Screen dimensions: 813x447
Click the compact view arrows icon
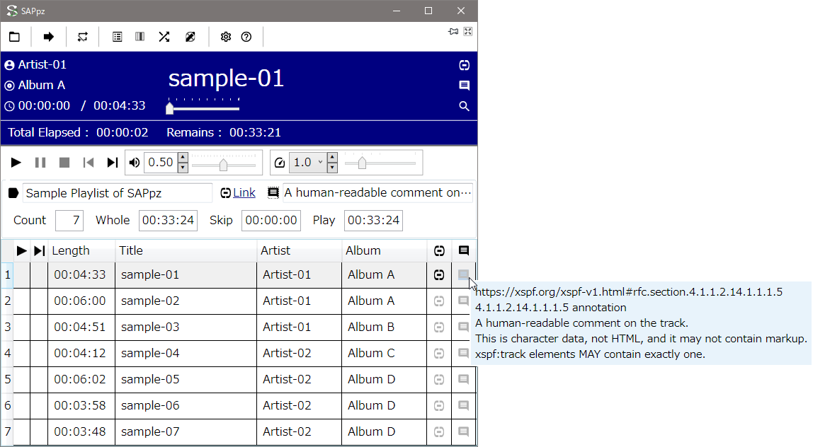467,32
